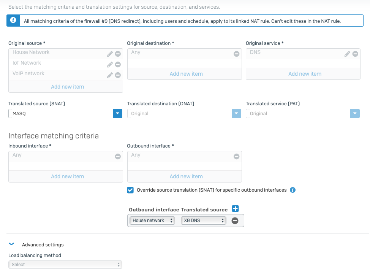This screenshot has height=273, width=370.
Task: Open House network outbound interface selector
Action: pyautogui.click(x=152, y=221)
